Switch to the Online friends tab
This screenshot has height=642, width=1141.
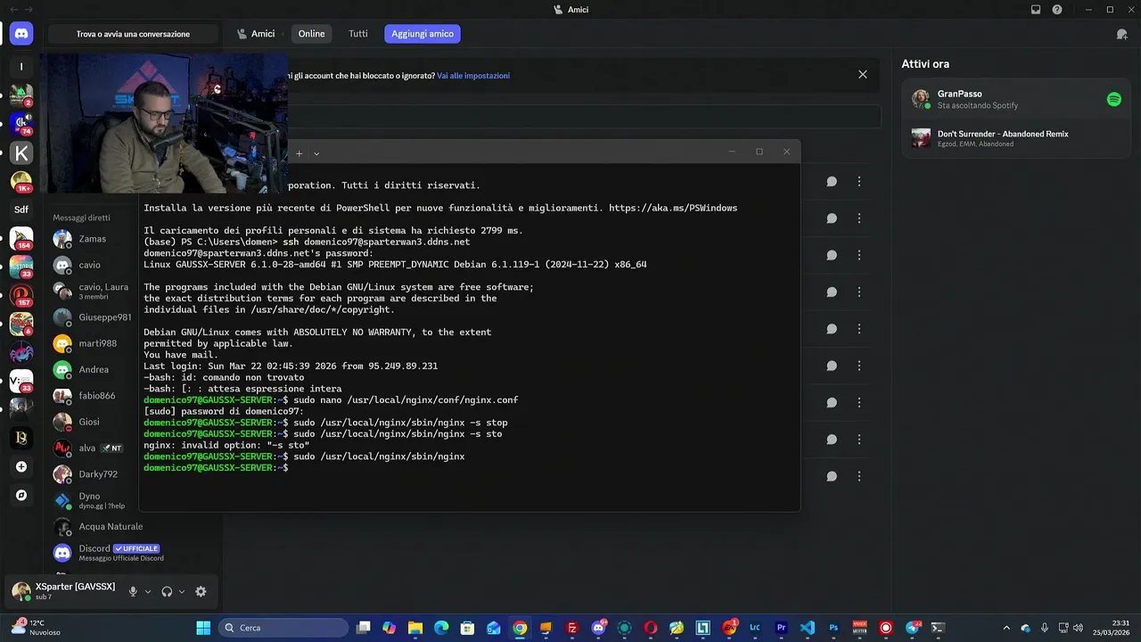pos(311,34)
